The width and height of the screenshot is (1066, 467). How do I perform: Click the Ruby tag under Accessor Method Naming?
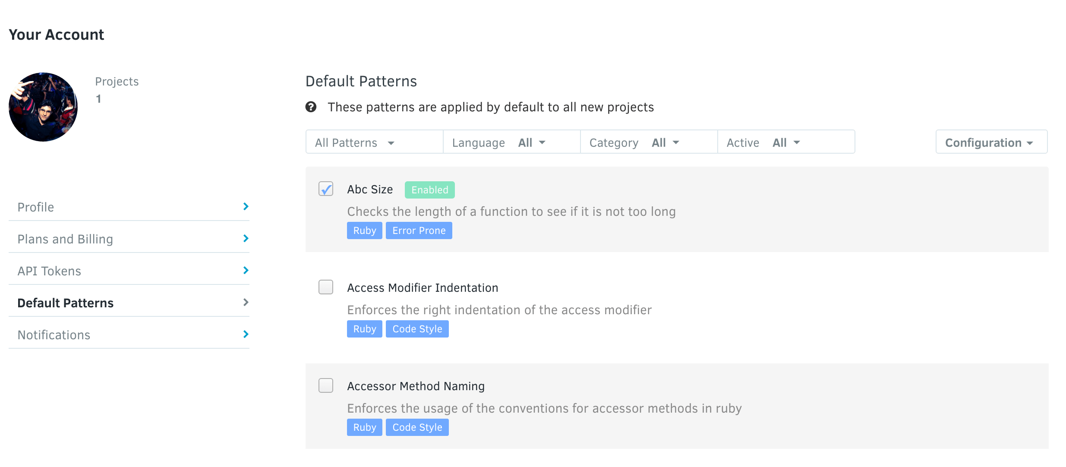pyautogui.click(x=364, y=427)
